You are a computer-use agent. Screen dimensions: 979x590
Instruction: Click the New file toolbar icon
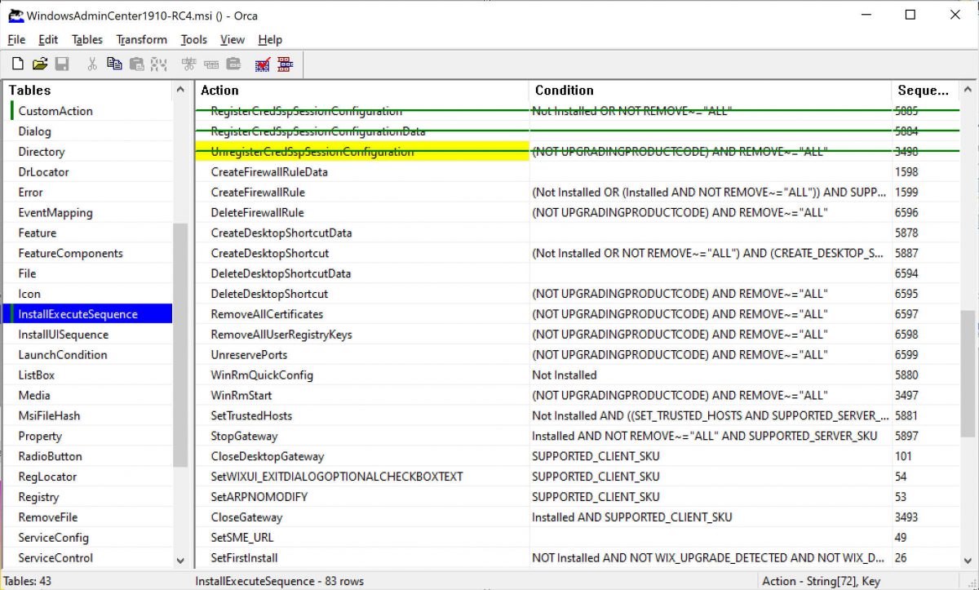click(x=18, y=64)
